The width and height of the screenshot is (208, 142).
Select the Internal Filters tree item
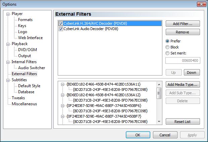(x=24, y=62)
